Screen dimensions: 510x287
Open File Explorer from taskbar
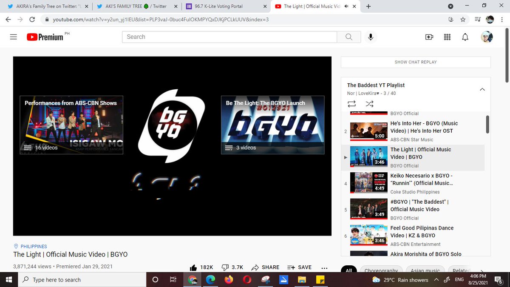(302, 280)
